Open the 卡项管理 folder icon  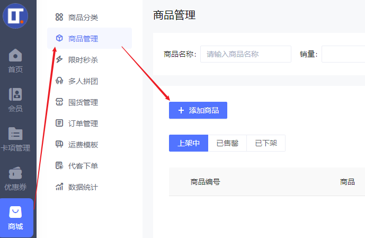tap(15, 134)
